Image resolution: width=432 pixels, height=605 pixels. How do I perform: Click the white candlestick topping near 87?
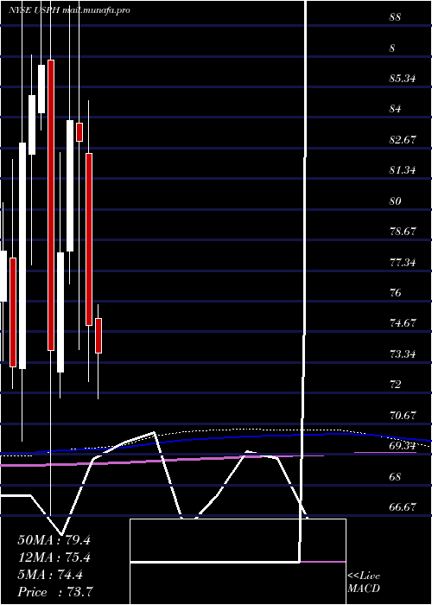pyautogui.click(x=41, y=89)
